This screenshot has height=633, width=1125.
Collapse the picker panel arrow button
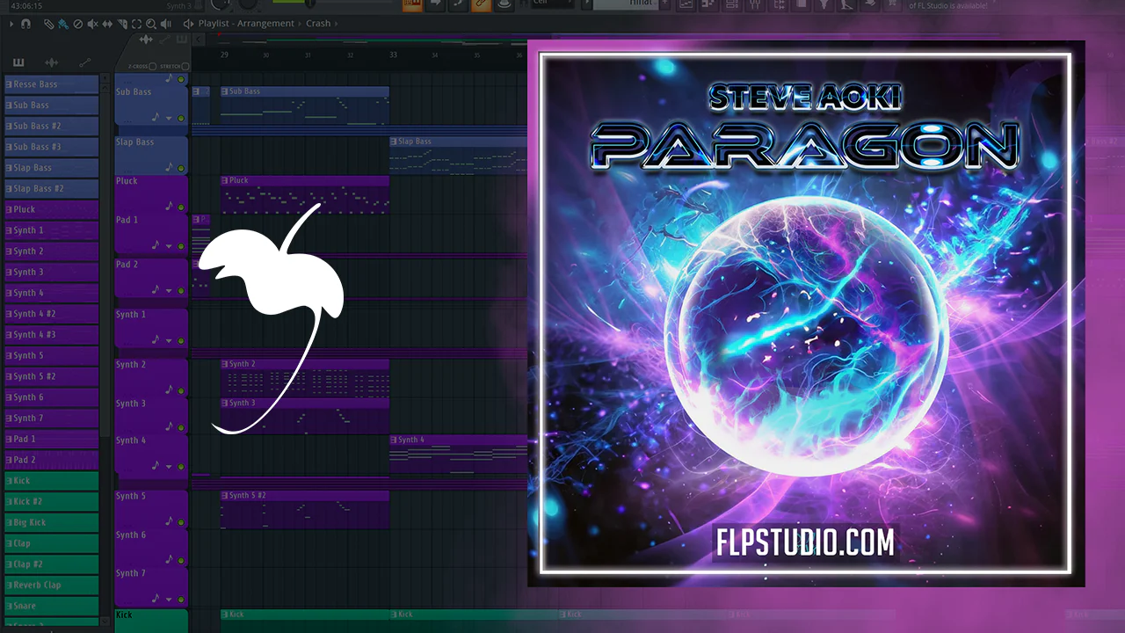click(x=199, y=39)
